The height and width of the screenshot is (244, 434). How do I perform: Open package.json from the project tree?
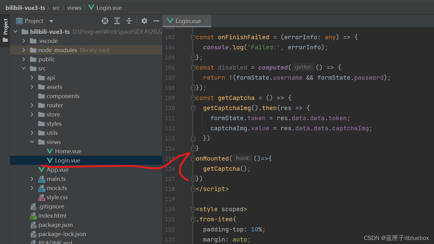55,225
